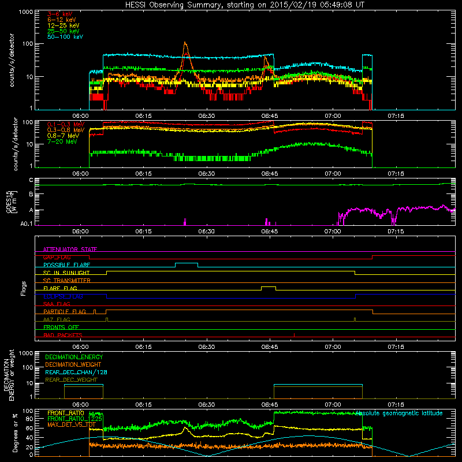This screenshot has height=462, width=462.
Task: Click the ATTENUATOR_STATE flag label
Action: point(70,249)
